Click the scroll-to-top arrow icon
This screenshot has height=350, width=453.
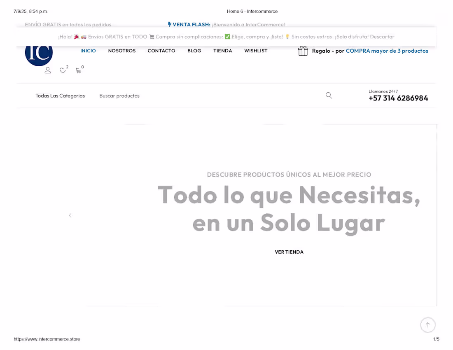pos(428,325)
